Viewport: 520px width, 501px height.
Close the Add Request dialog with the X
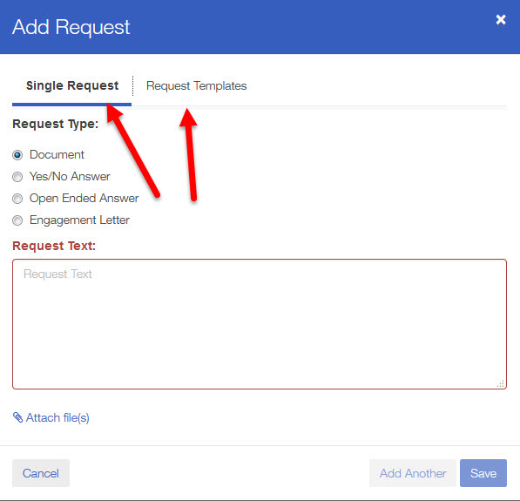pyautogui.click(x=501, y=19)
